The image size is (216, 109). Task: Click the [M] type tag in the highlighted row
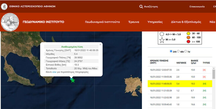pos(205,84)
